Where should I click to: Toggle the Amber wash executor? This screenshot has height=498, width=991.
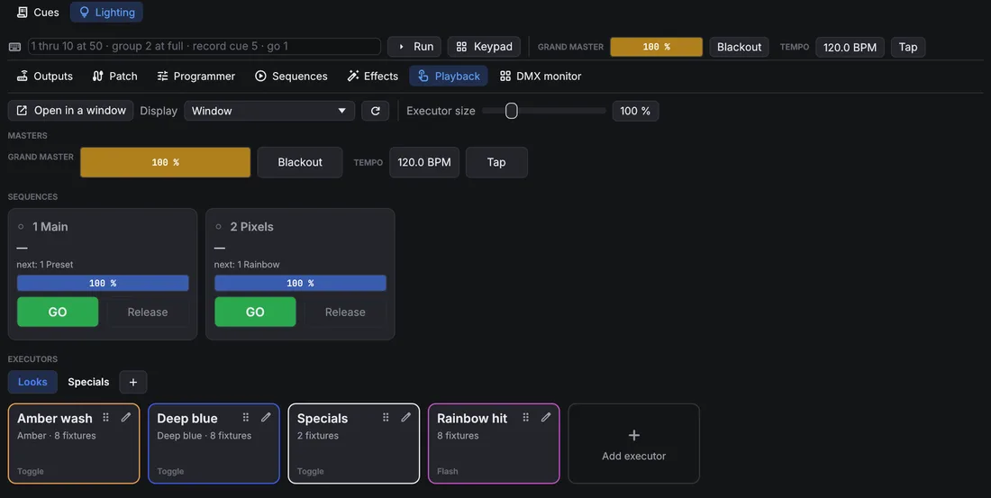coord(74,444)
